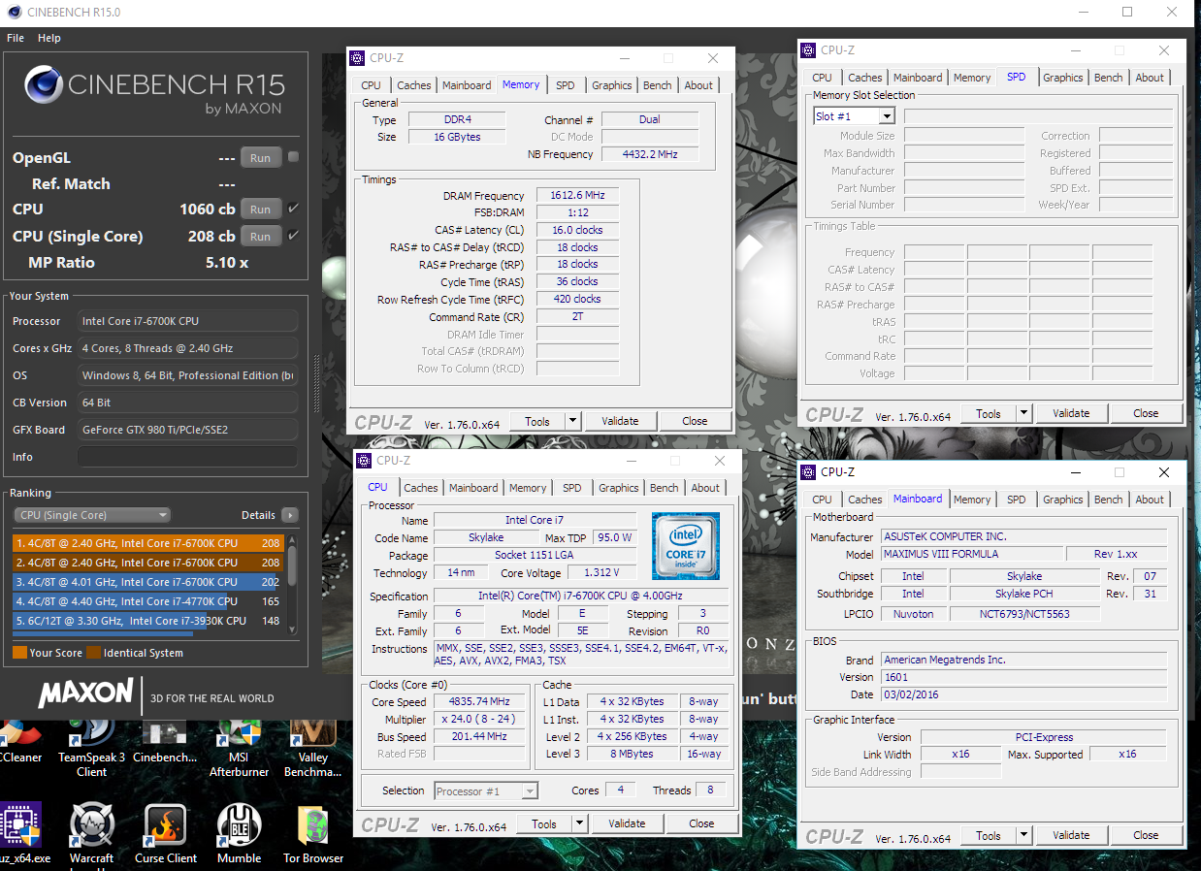The height and width of the screenshot is (871, 1201).
Task: Open the Cinebench Help menu
Action: click(x=49, y=38)
